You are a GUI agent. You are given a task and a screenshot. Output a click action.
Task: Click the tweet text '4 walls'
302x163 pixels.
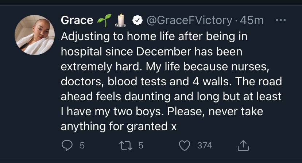click(x=212, y=82)
